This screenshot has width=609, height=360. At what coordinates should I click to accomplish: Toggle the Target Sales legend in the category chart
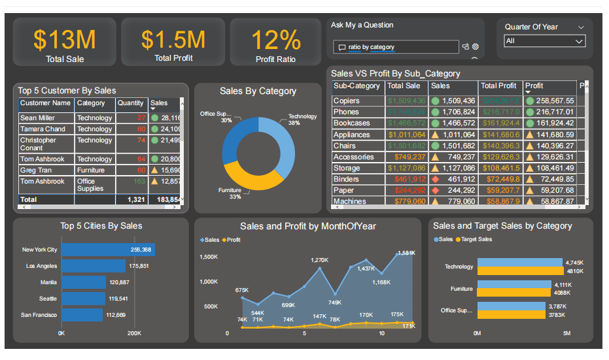474,239
